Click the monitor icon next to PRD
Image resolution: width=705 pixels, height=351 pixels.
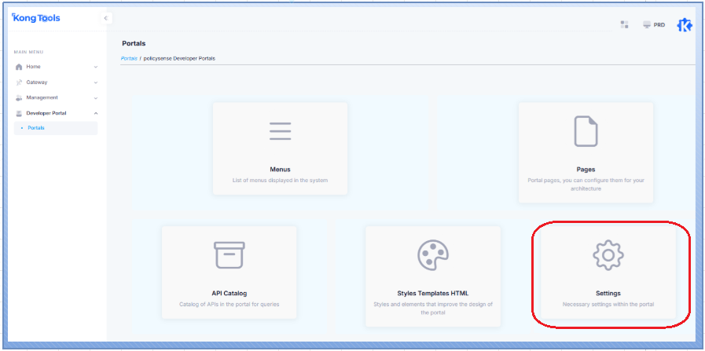[647, 25]
